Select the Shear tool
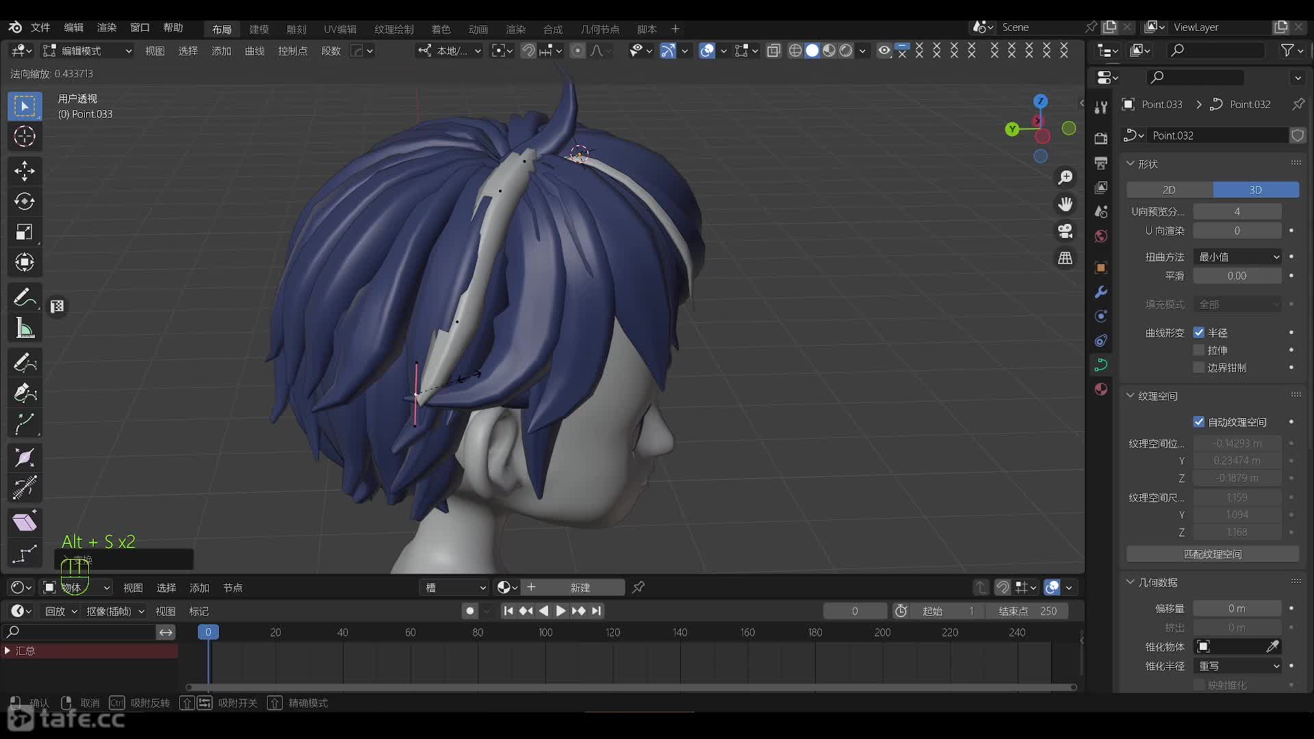The image size is (1314, 739). click(x=25, y=523)
